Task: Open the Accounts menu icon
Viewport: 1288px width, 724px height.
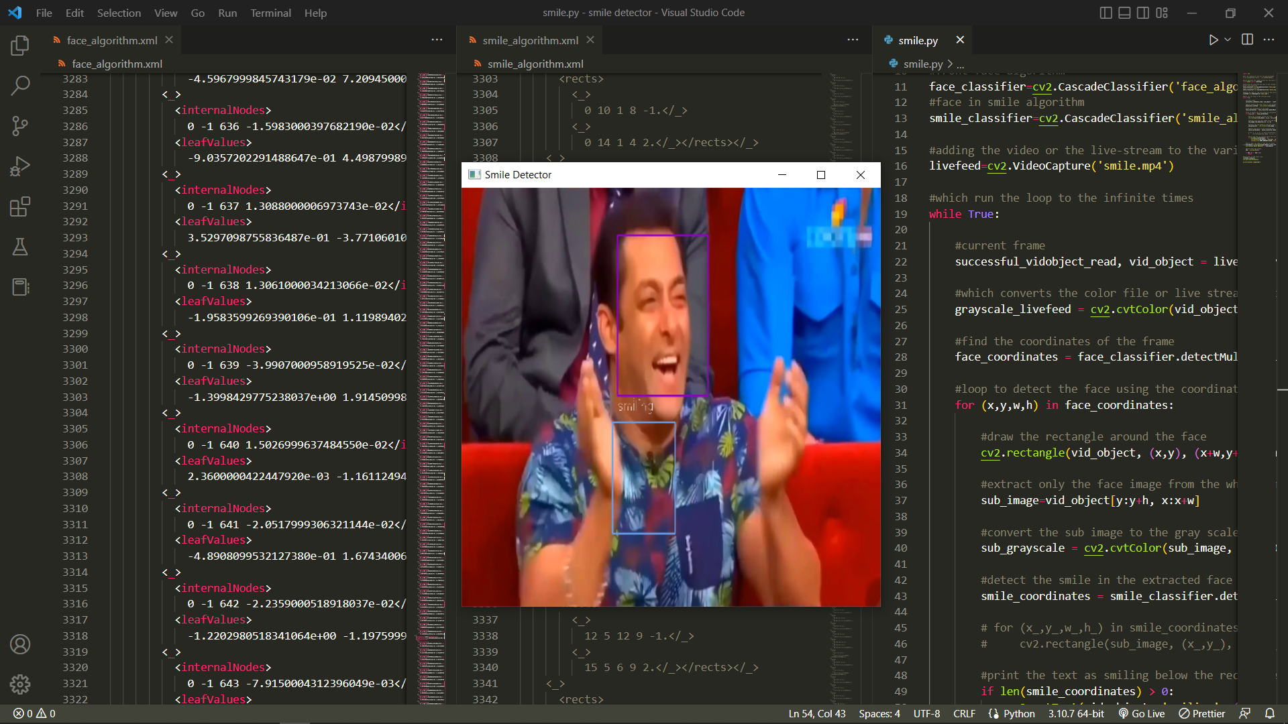Action: (x=20, y=644)
